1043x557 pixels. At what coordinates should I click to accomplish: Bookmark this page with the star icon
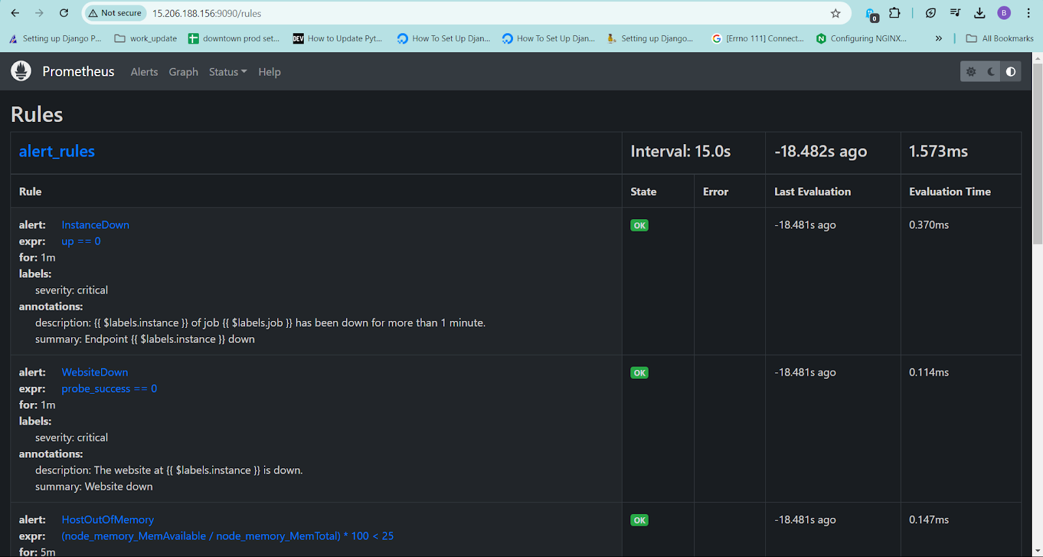tap(836, 13)
